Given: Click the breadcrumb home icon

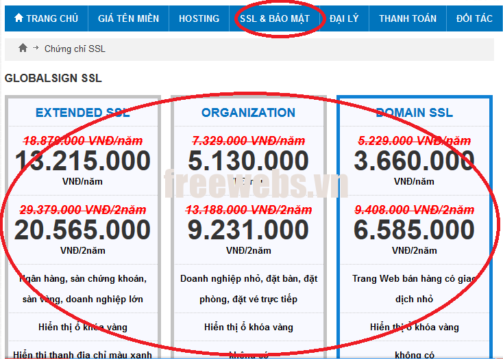Looking at the screenshot, I should 23,48.
